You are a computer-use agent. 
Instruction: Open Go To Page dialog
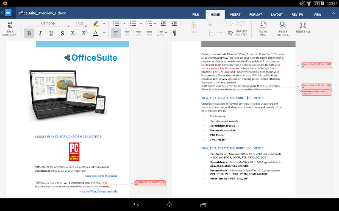pos(263,28)
